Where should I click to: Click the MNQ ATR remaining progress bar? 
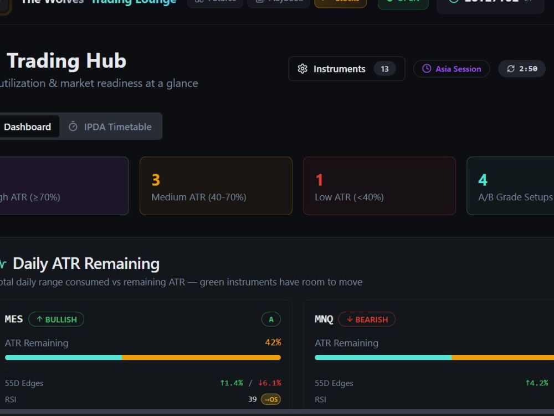434,358
